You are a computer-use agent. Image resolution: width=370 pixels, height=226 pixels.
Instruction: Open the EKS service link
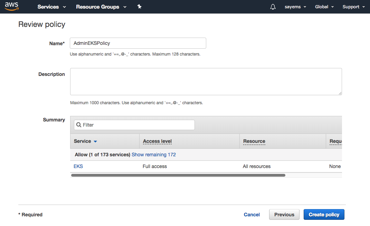pyautogui.click(x=78, y=166)
